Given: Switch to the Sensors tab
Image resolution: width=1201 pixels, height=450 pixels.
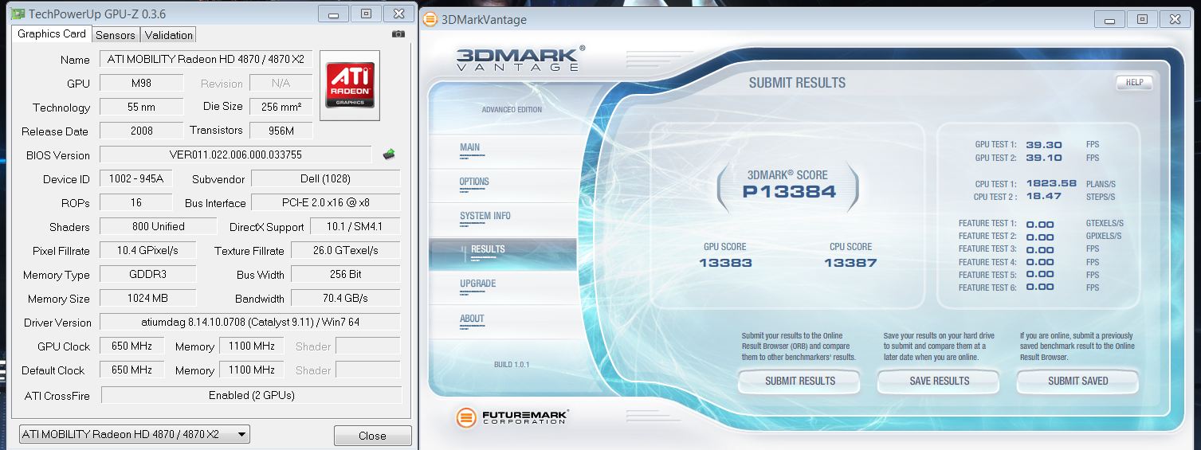Looking at the screenshot, I should click(x=116, y=35).
